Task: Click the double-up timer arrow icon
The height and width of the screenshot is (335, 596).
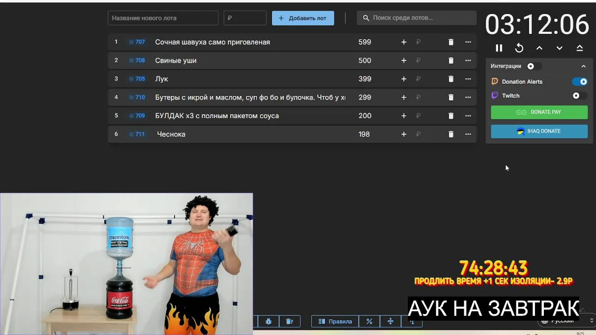Action: pos(580,48)
